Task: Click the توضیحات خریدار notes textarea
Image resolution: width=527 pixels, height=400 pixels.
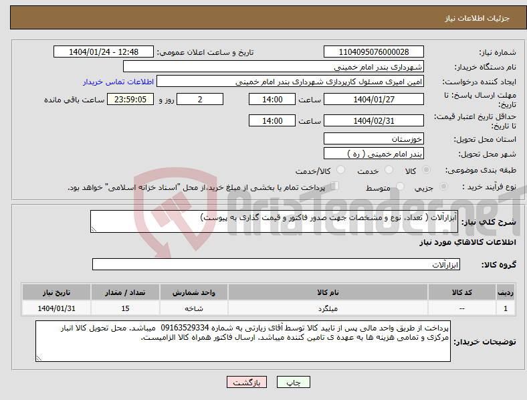Action: point(243,342)
